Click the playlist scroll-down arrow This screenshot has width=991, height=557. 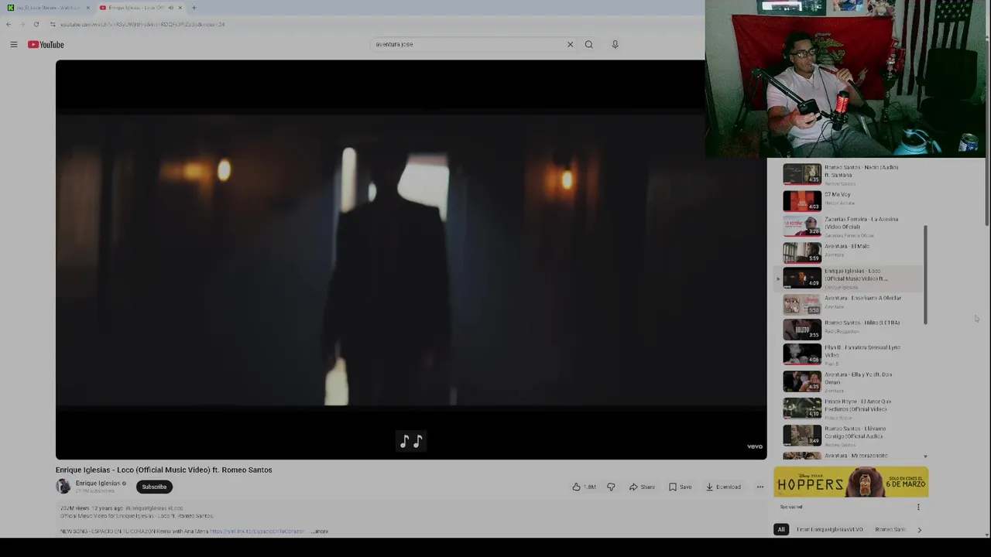tap(925, 457)
